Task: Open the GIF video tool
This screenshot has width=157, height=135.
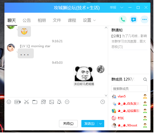Action: 17,102
